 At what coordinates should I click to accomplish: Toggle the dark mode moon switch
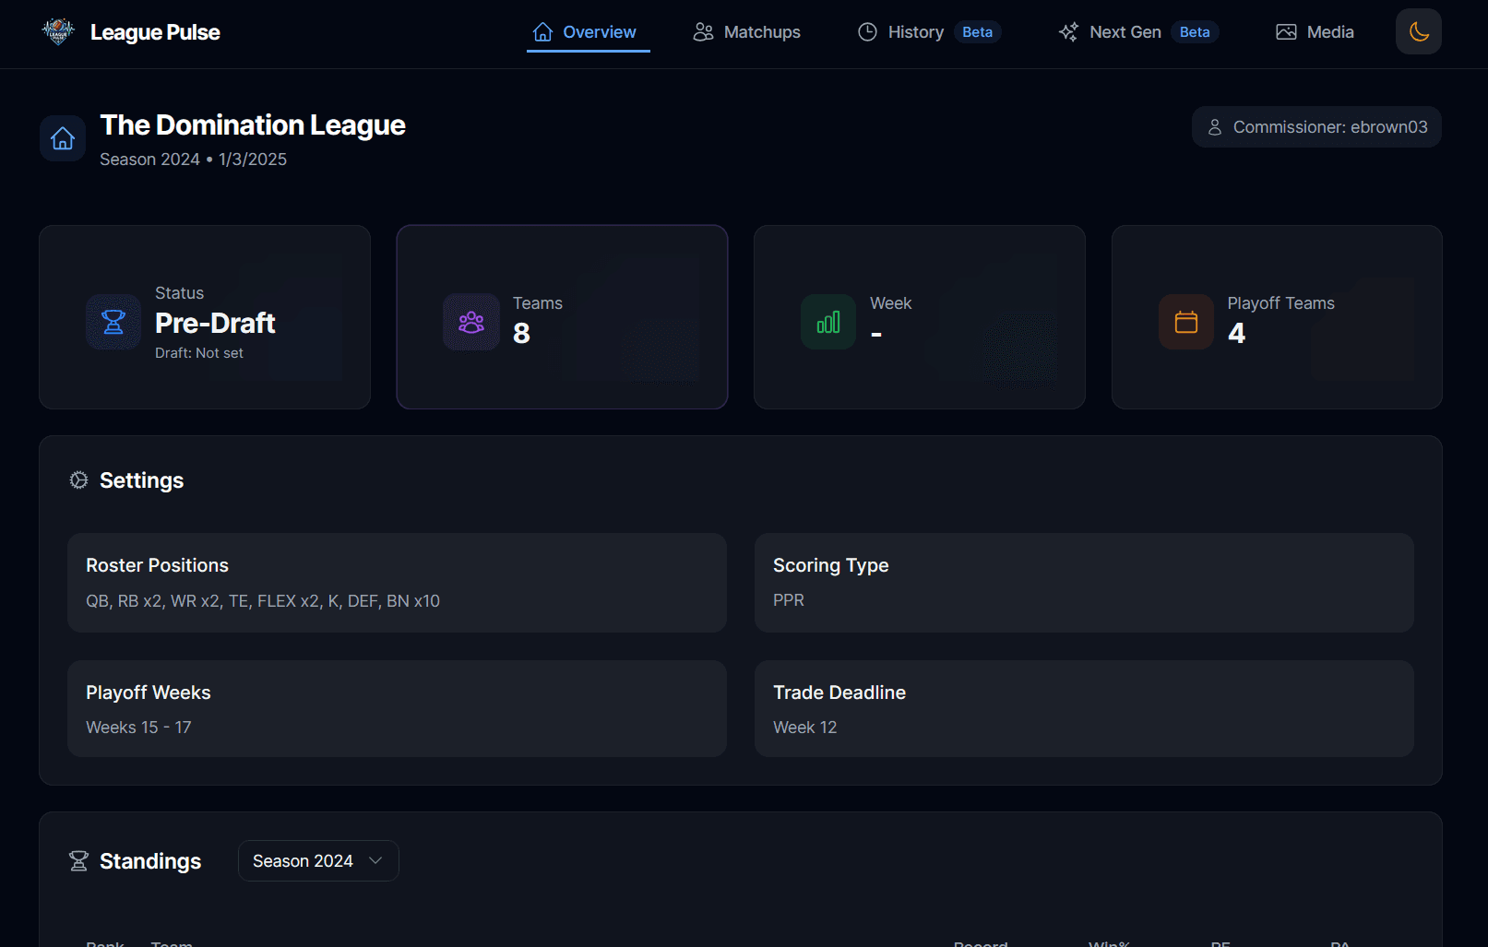1418,30
